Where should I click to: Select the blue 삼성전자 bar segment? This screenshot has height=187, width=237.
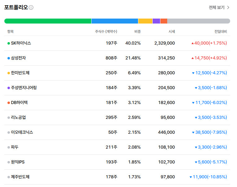pos(115,21)
